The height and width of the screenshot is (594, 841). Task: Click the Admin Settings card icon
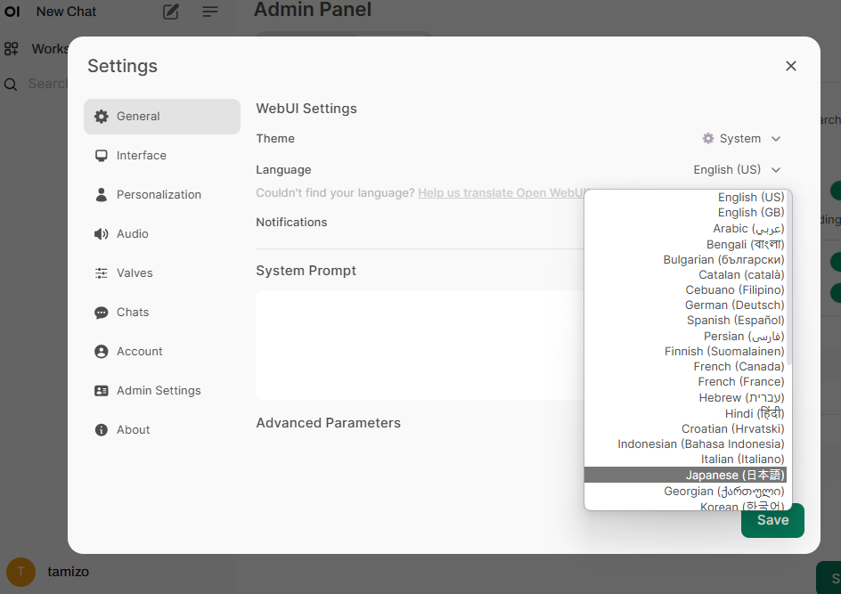[102, 391]
